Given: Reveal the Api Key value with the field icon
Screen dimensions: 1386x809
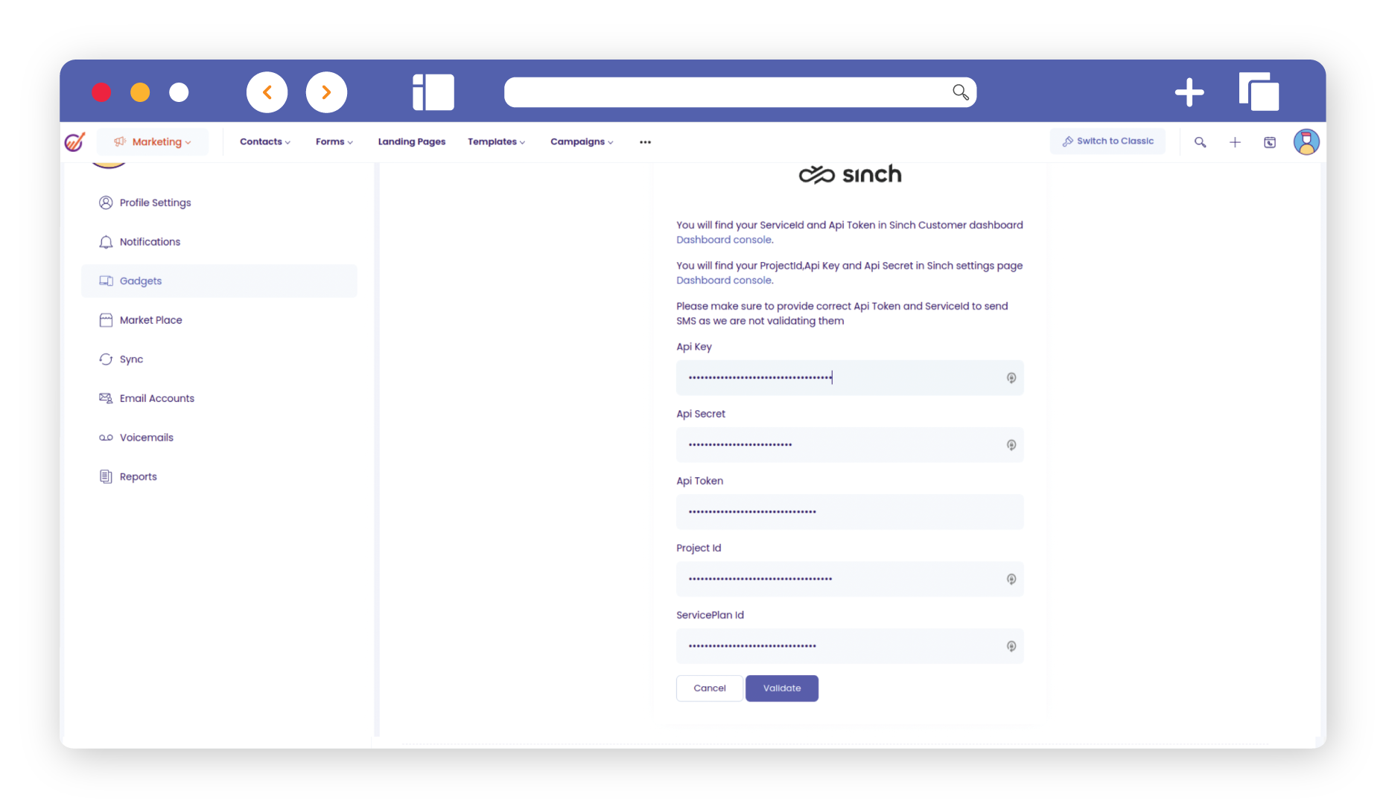Looking at the screenshot, I should point(1011,378).
